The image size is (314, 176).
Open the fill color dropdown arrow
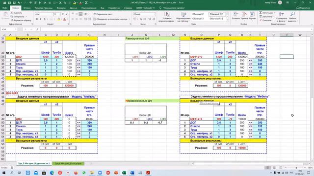point(61,19)
